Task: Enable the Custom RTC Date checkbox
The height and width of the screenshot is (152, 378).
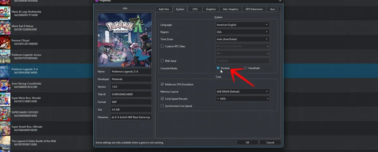Action: 162,46
